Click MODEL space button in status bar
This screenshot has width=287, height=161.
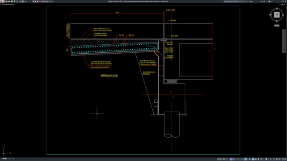click(220, 159)
